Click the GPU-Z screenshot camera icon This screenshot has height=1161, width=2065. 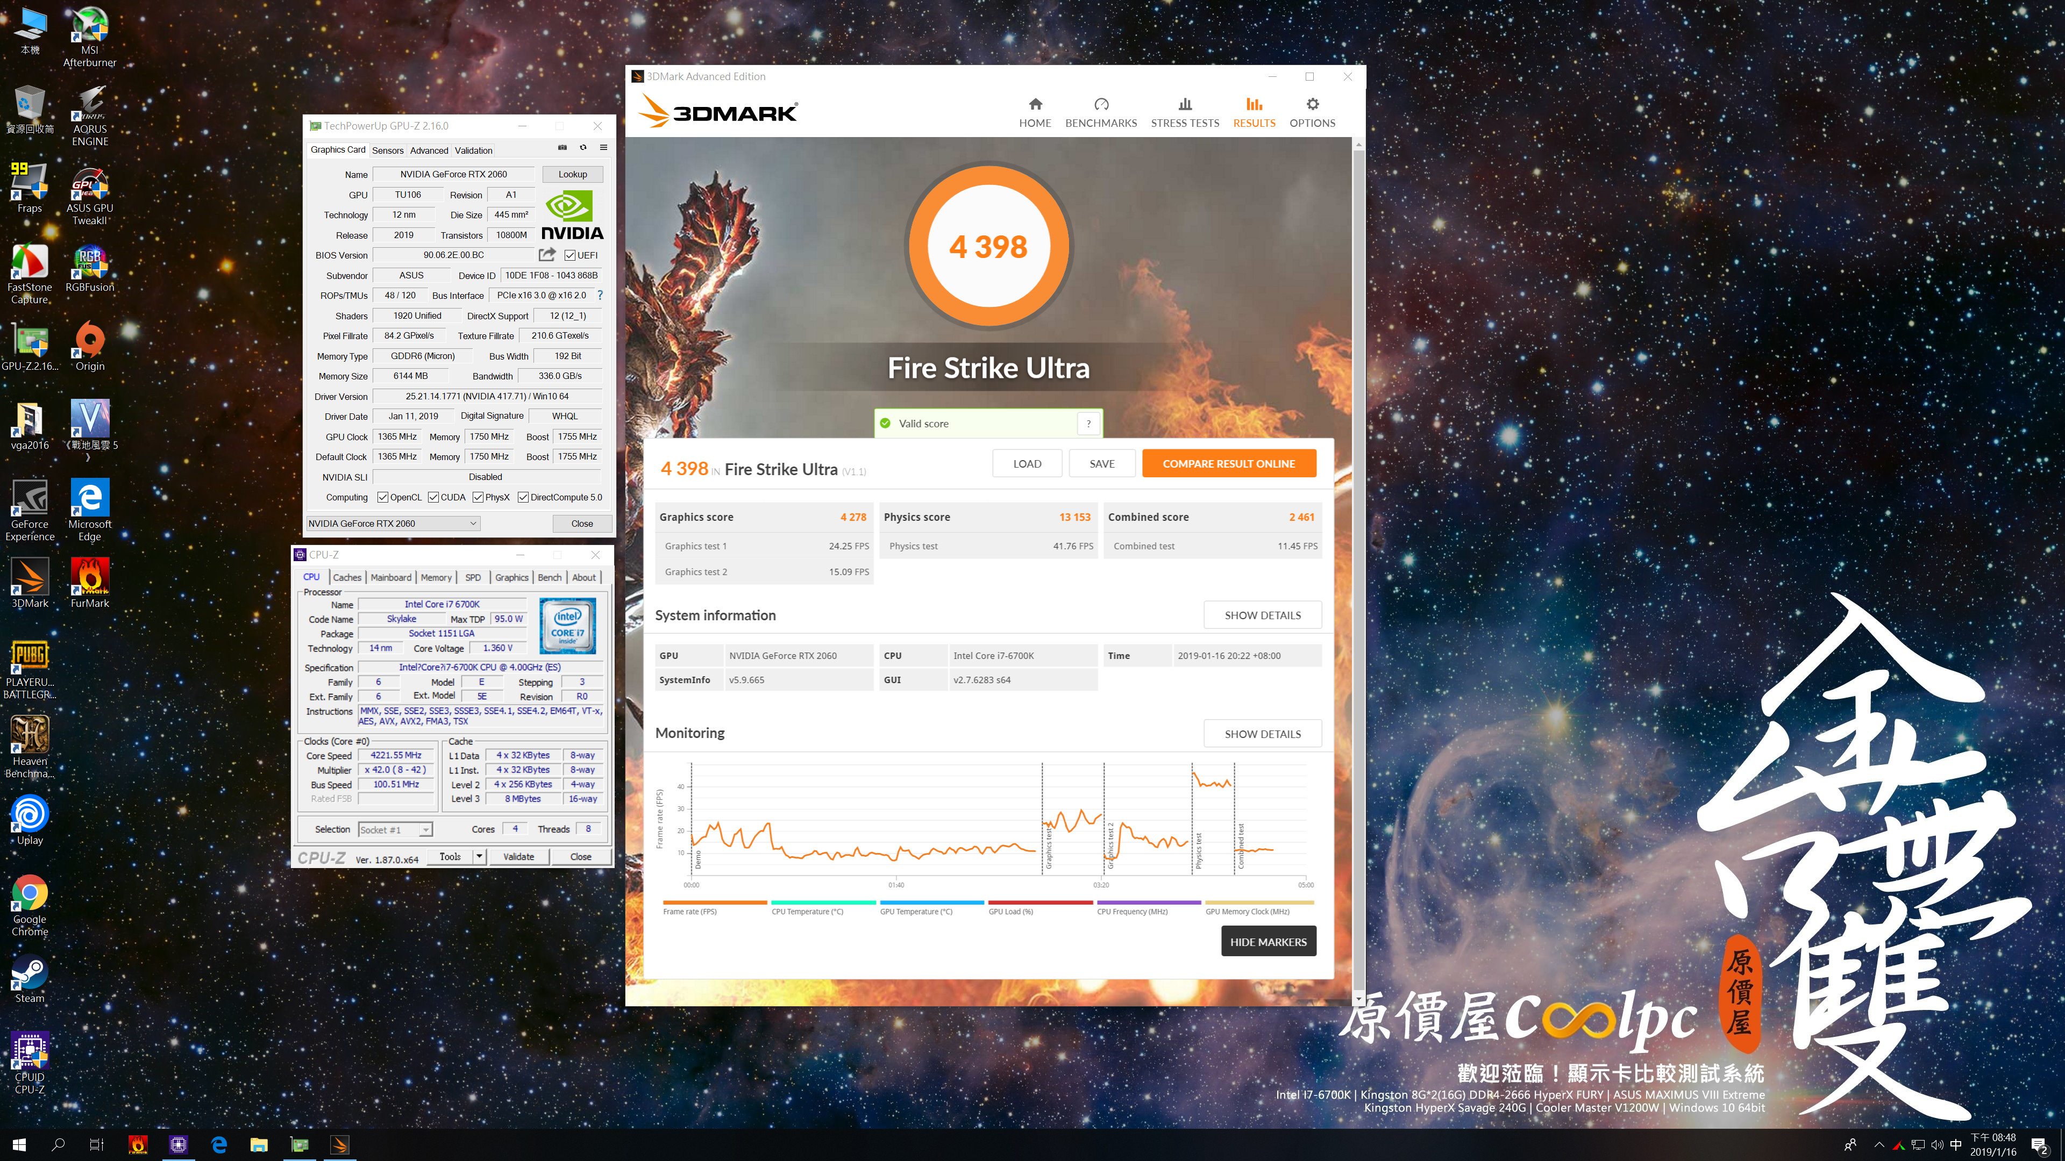coord(562,147)
